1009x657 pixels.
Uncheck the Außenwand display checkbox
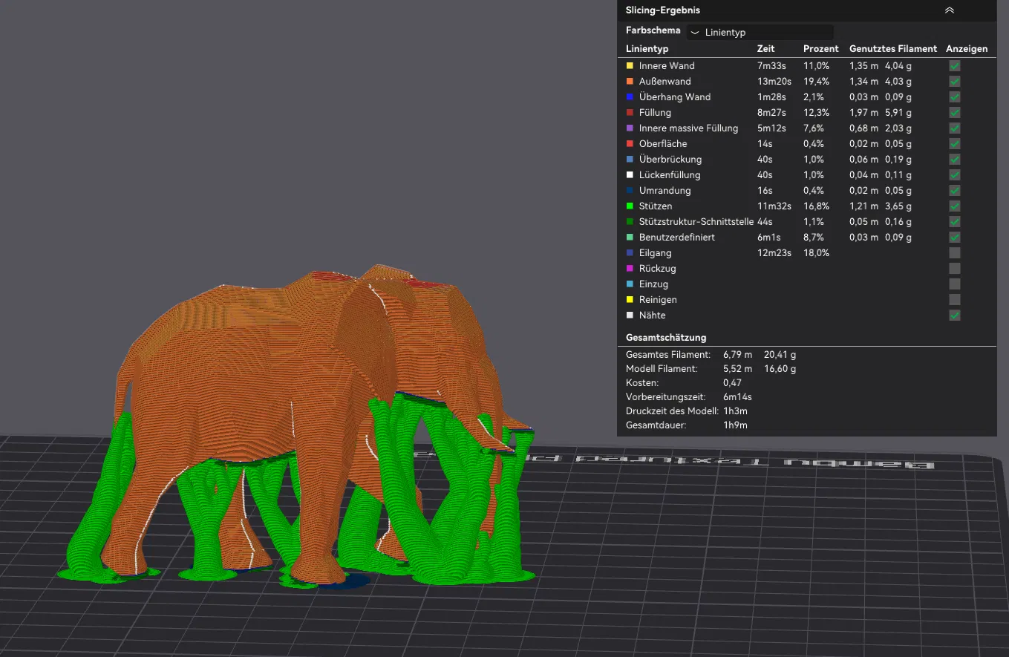pos(955,82)
